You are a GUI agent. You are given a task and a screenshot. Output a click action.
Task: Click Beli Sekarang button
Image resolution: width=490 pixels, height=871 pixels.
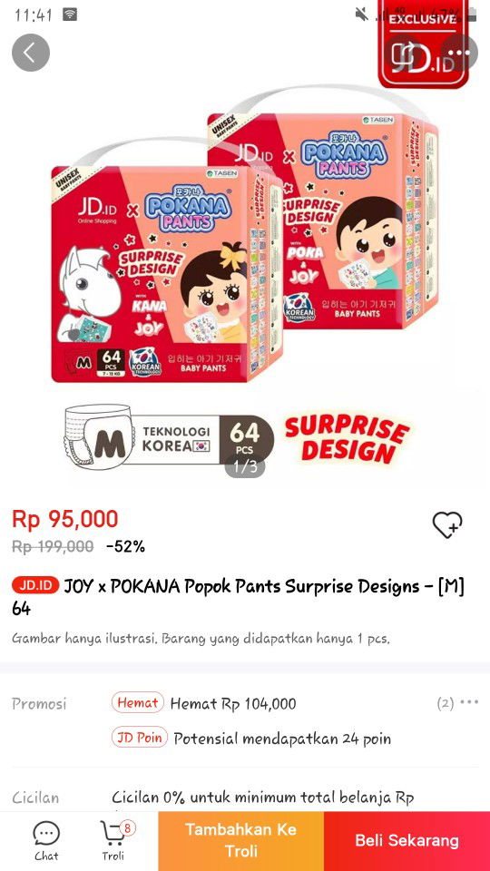pos(407,840)
